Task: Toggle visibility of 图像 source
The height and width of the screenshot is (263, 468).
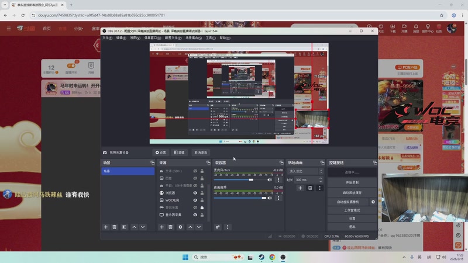Action: coord(195,178)
